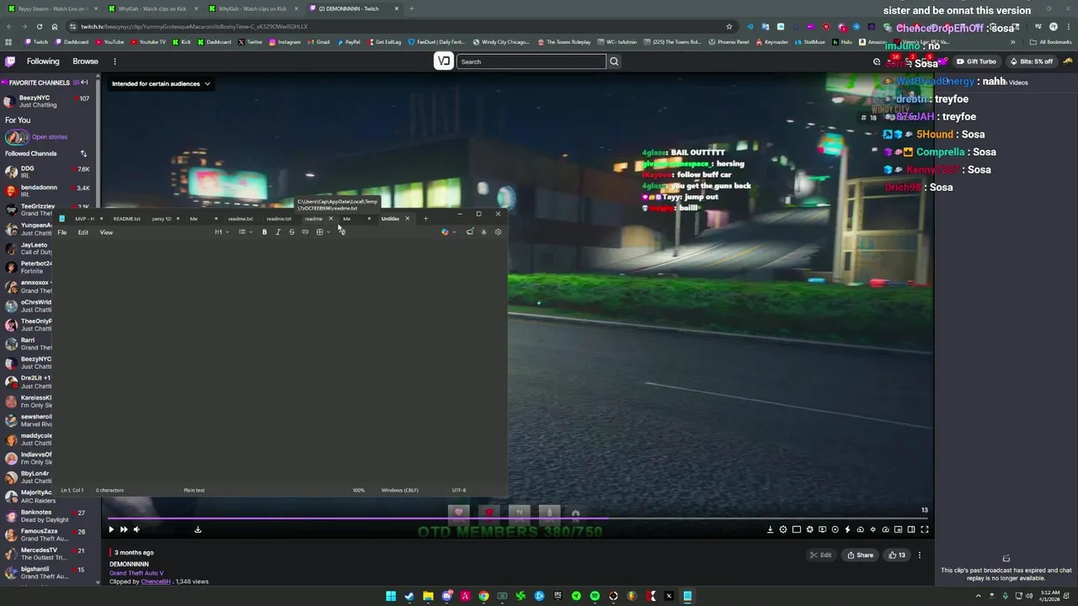Click Windows (CRLF) line ending in status bar

399,490
